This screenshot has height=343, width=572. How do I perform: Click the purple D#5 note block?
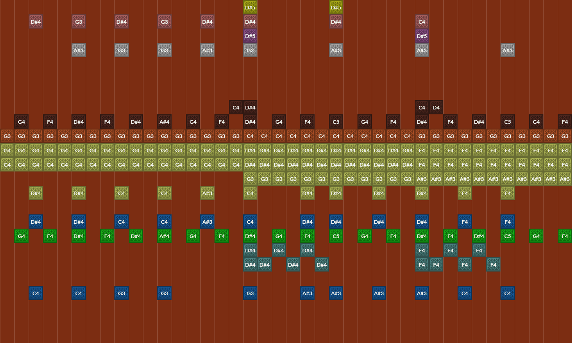pyautogui.click(x=250, y=36)
